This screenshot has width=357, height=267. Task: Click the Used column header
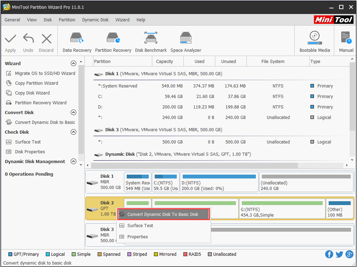pos(199,62)
